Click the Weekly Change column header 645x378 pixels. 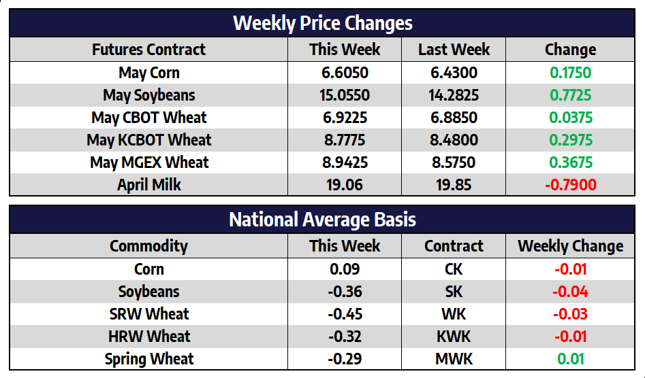pyautogui.click(x=570, y=246)
